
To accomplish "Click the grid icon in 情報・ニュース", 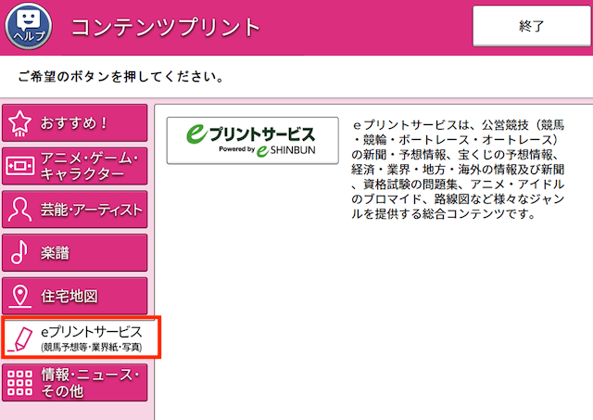I will tap(20, 383).
